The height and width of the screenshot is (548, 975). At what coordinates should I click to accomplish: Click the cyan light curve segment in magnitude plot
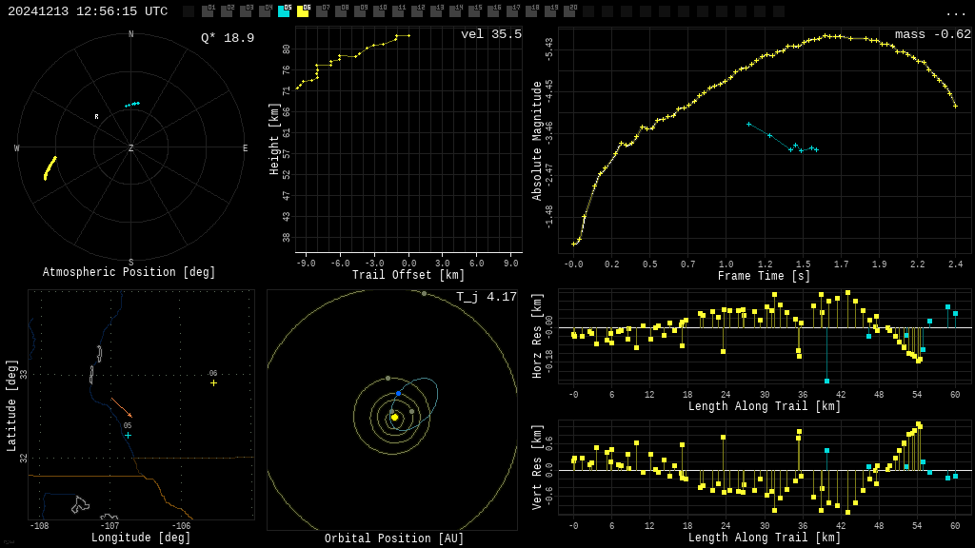click(x=781, y=139)
